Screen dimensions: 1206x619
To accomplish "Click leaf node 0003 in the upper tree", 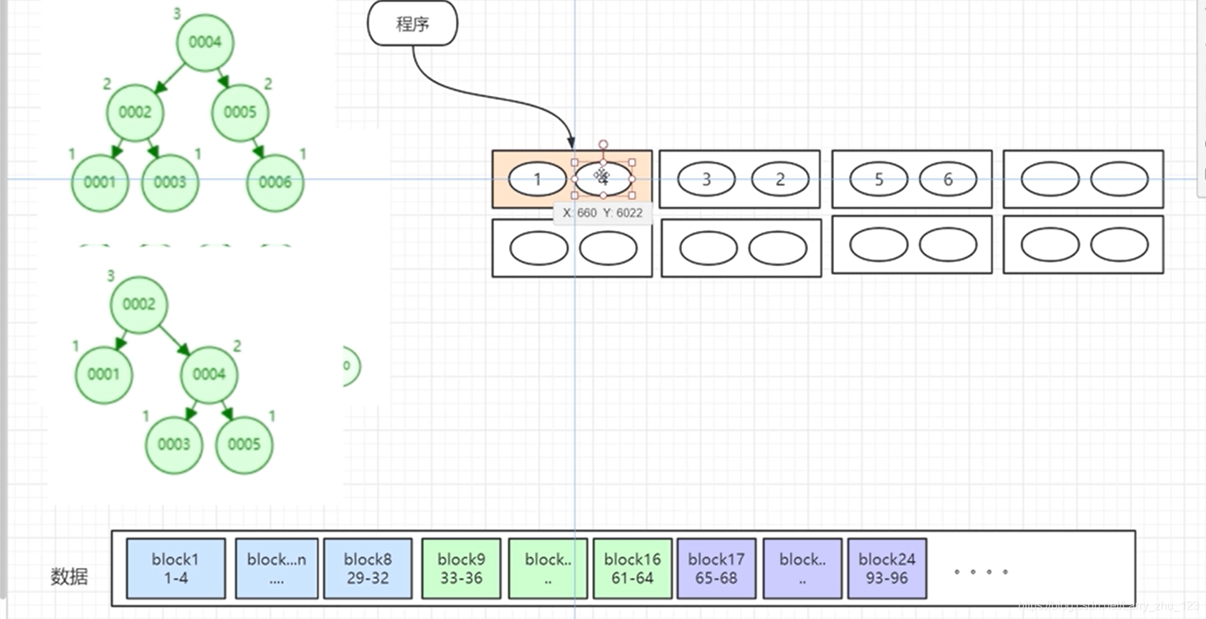I will (x=170, y=182).
